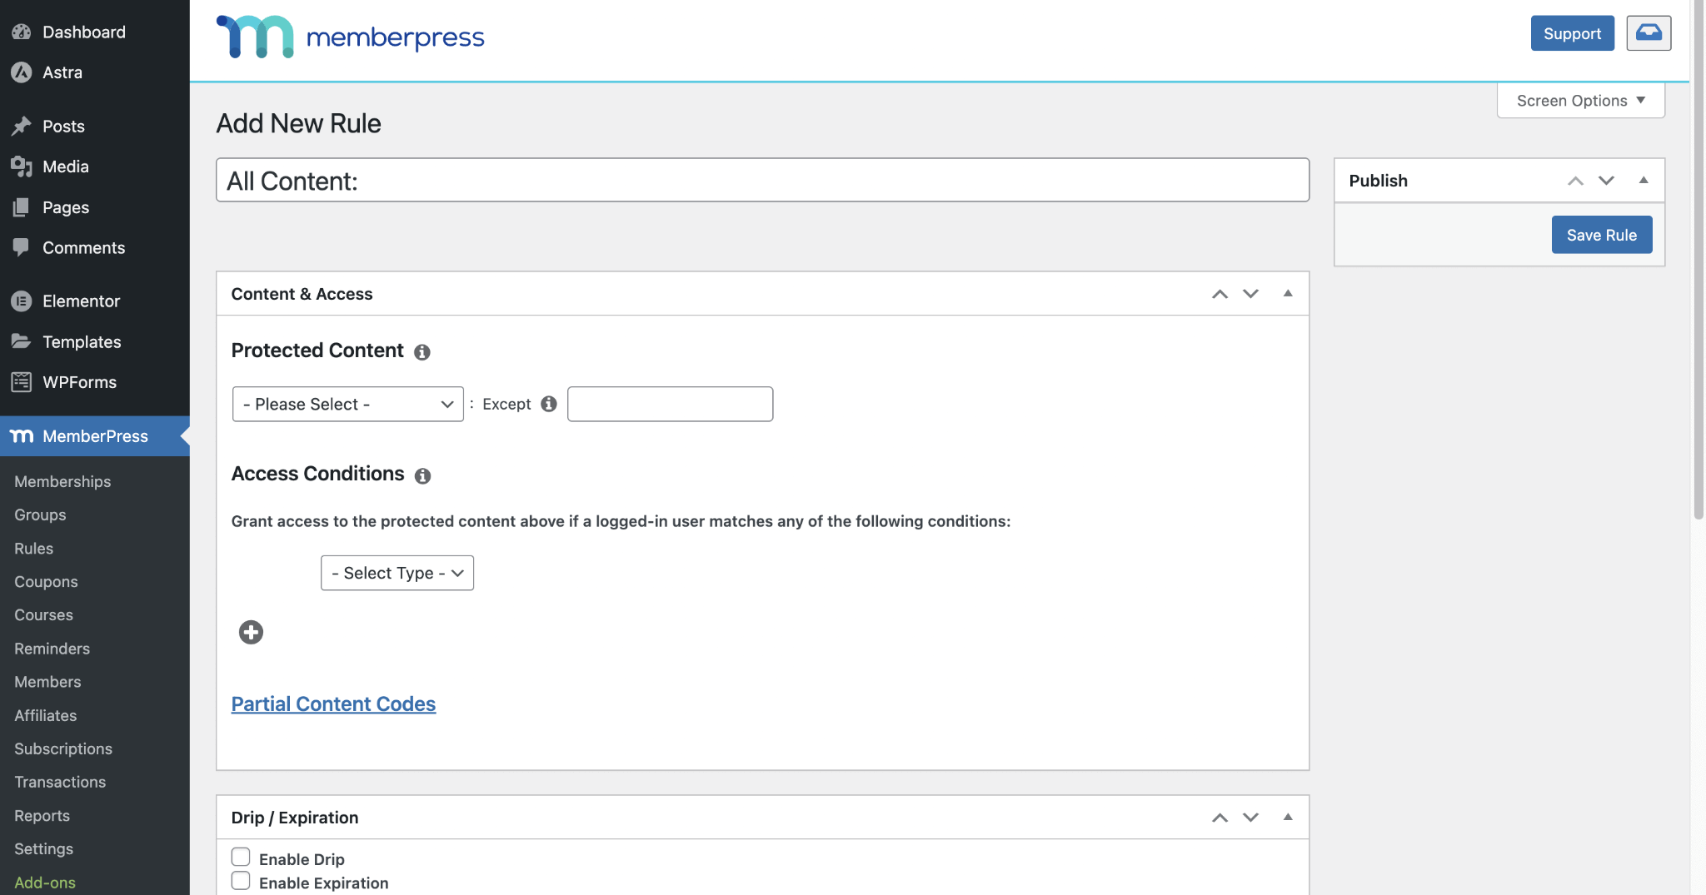Click the Elementor icon in sidebar

(22, 301)
